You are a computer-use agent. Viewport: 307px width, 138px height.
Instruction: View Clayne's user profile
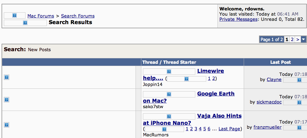(274, 79)
